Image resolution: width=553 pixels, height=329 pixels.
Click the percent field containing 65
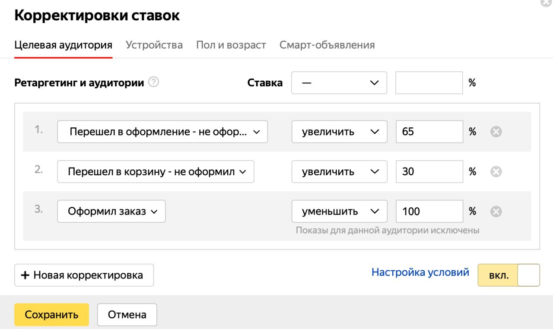pyautogui.click(x=429, y=132)
